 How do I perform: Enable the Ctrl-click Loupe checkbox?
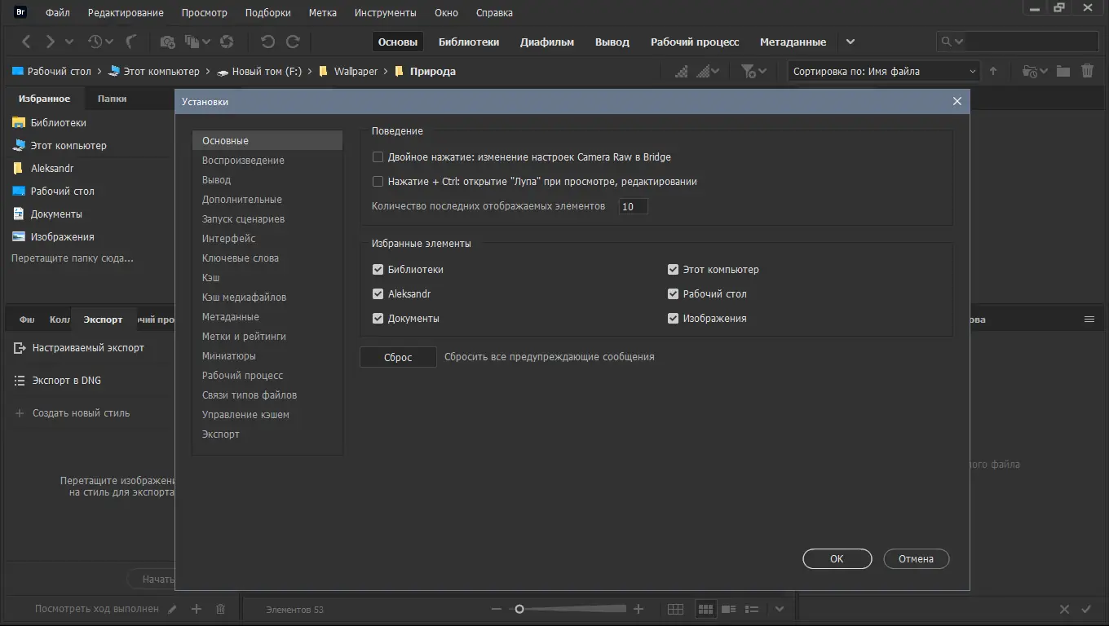(x=378, y=182)
